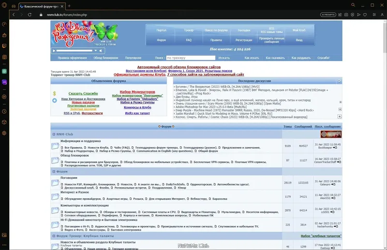Click the nnmclub.to address bar
387x250 pixels.
pos(67,15)
